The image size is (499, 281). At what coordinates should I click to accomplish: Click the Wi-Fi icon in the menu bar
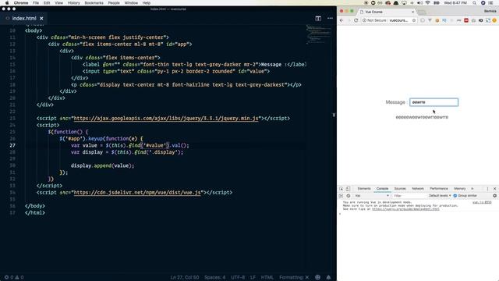(x=428, y=3)
